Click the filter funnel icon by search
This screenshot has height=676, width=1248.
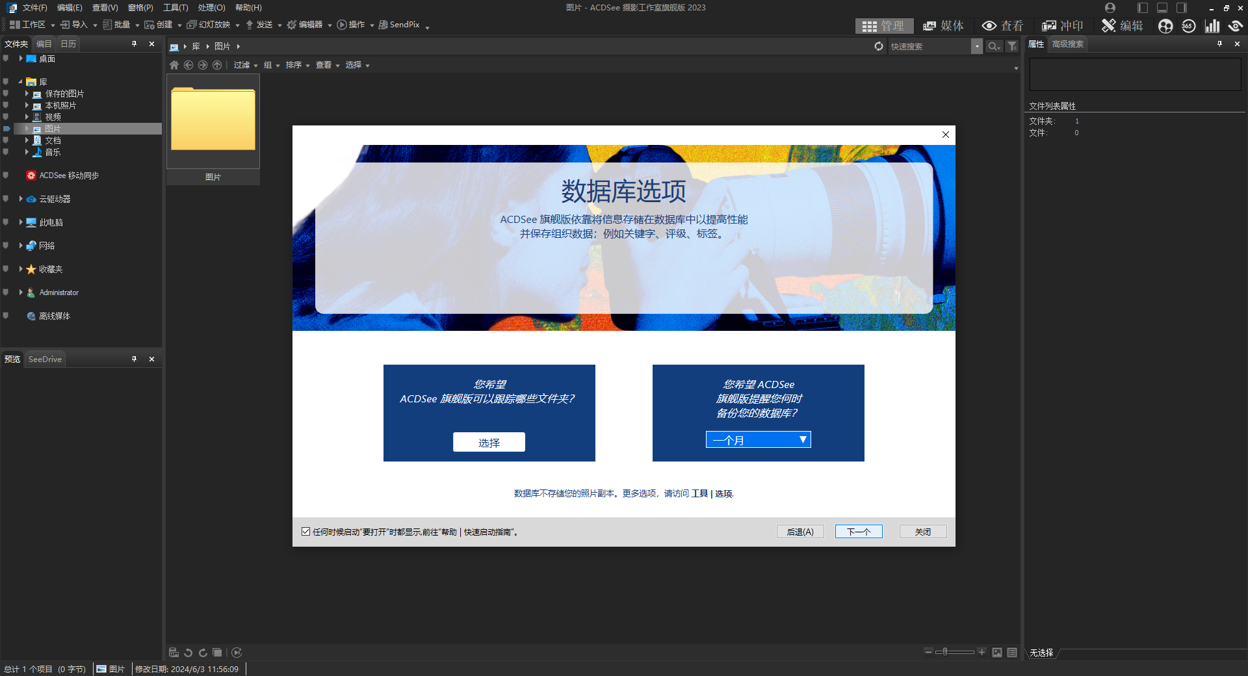pos(1012,46)
